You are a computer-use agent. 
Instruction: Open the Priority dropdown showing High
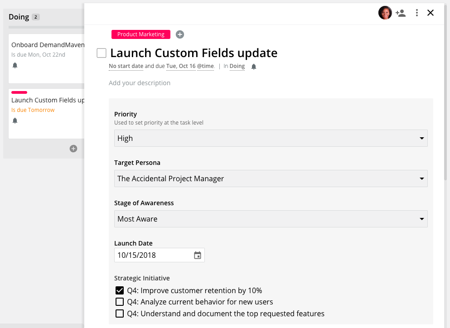click(271, 138)
